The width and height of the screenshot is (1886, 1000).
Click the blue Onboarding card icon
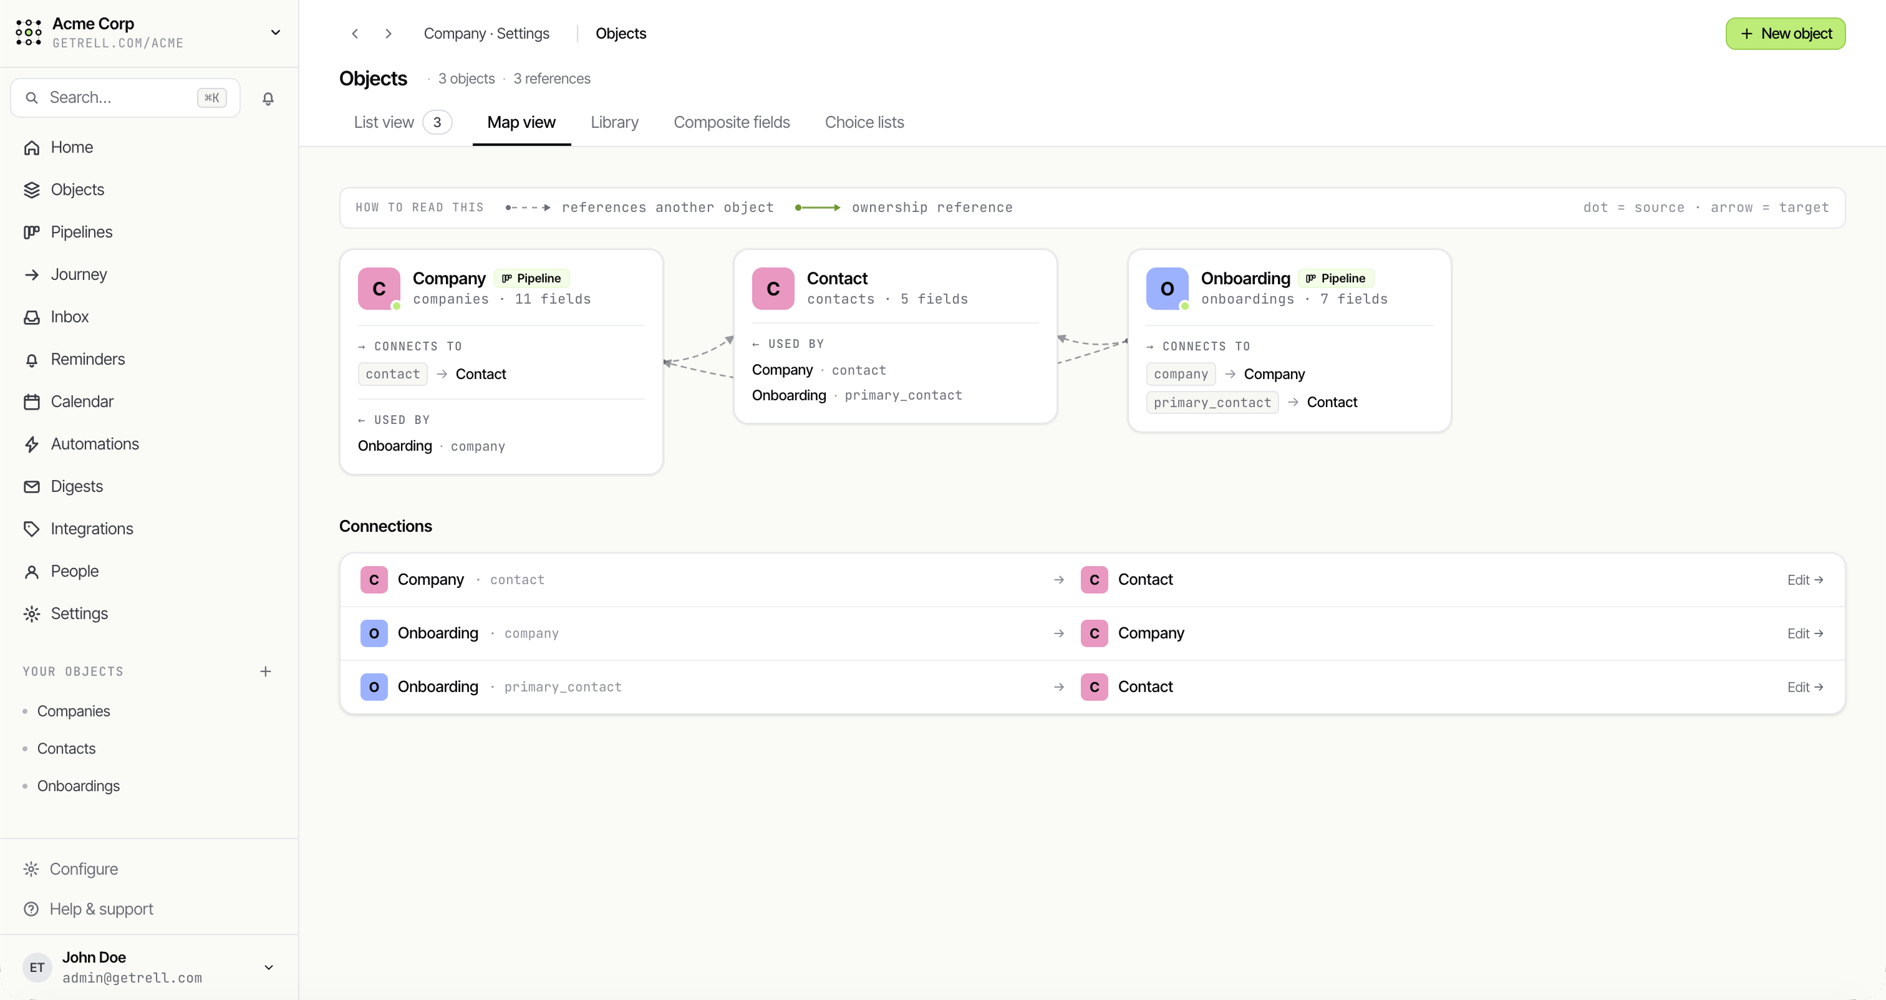pyautogui.click(x=1167, y=289)
